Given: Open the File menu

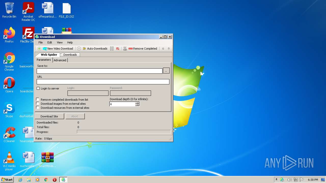Looking at the screenshot, I should (40, 42).
